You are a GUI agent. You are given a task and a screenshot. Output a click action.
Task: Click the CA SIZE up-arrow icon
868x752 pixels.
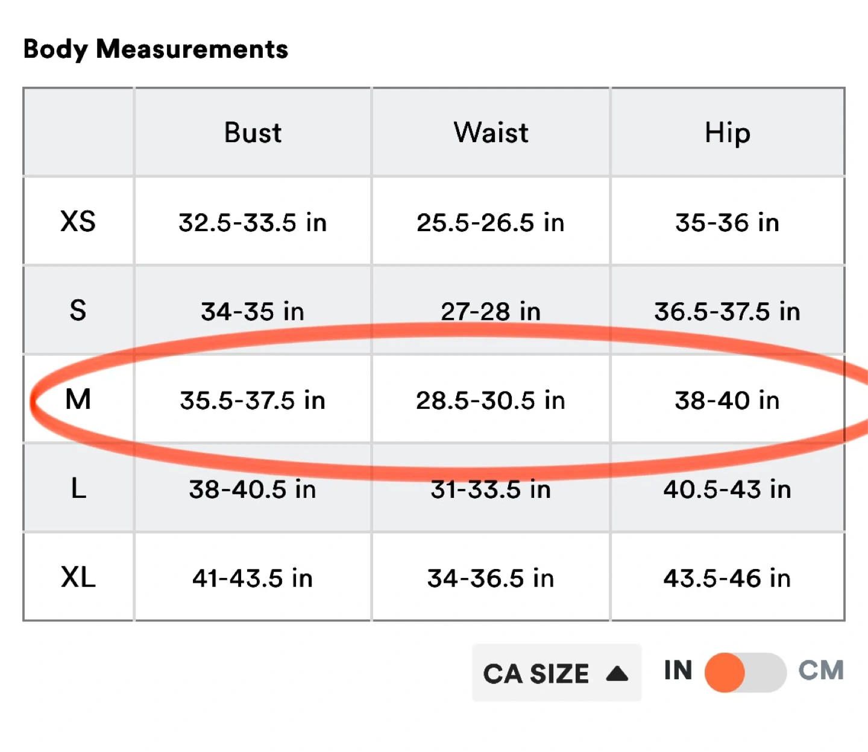[617, 673]
